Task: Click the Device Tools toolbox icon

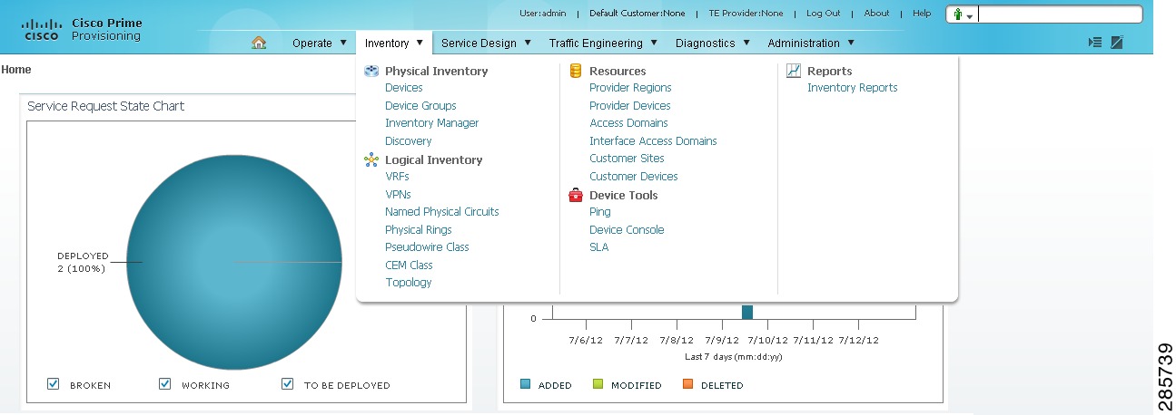Action: coord(575,195)
